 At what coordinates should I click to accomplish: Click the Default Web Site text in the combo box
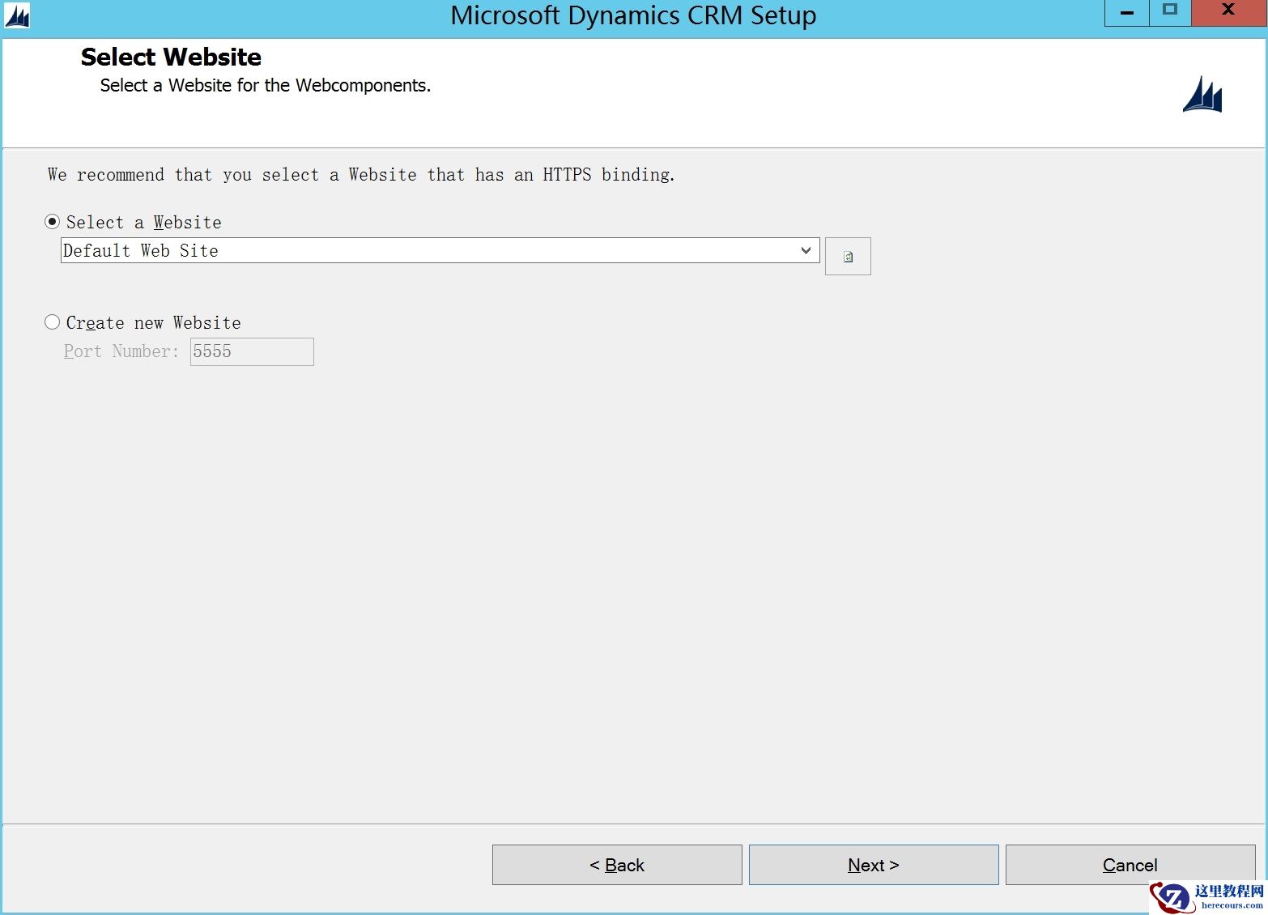pyautogui.click(x=140, y=250)
